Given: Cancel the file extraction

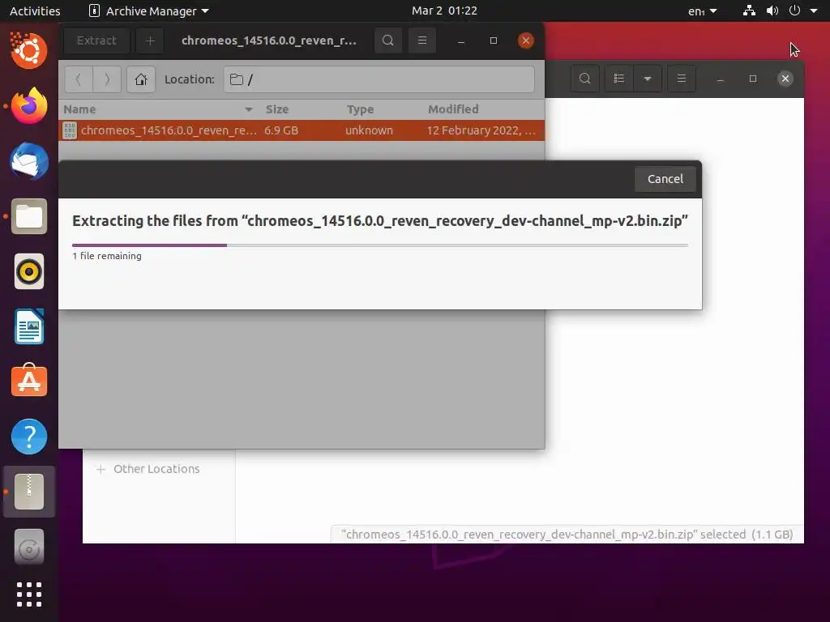Looking at the screenshot, I should point(665,179).
